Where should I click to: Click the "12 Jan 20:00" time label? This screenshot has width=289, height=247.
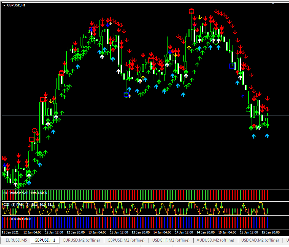(76, 232)
